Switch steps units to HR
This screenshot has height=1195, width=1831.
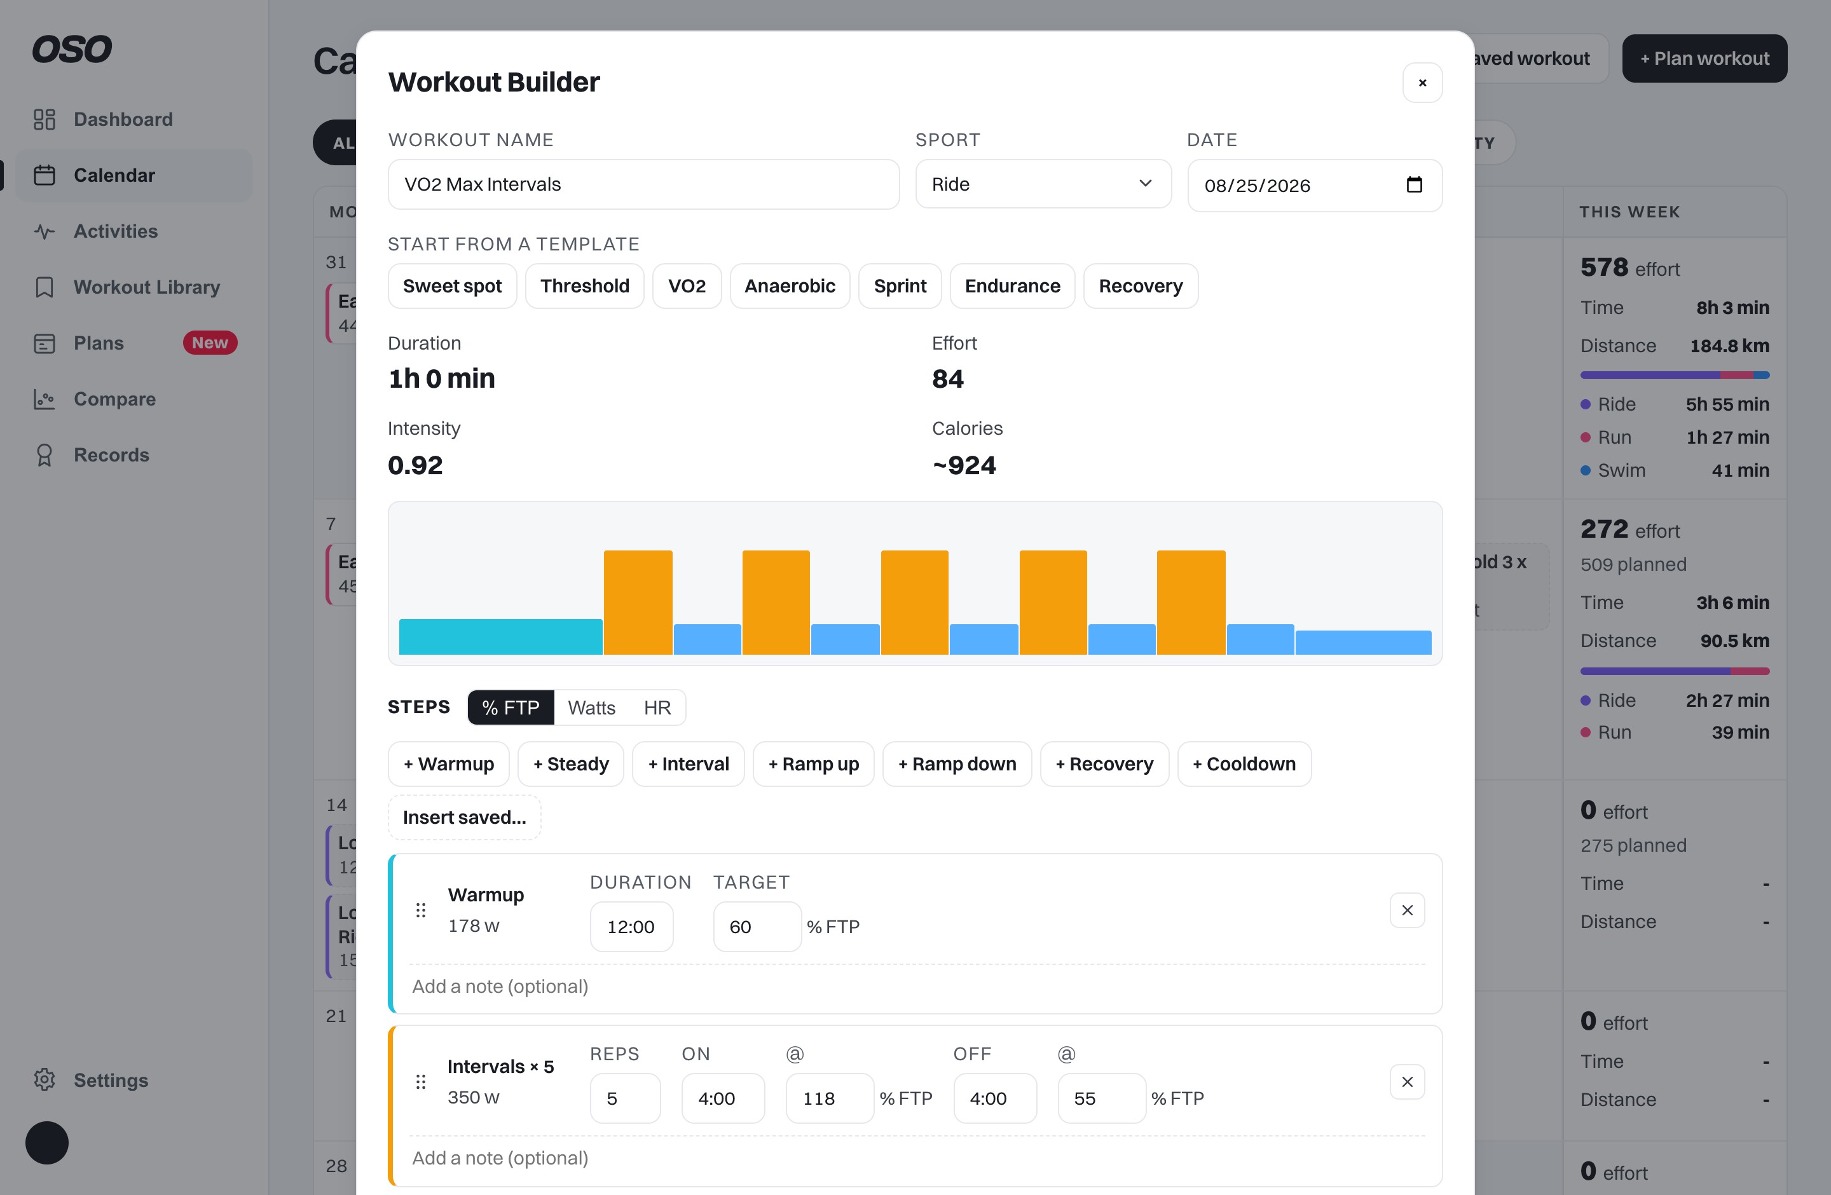[657, 707]
